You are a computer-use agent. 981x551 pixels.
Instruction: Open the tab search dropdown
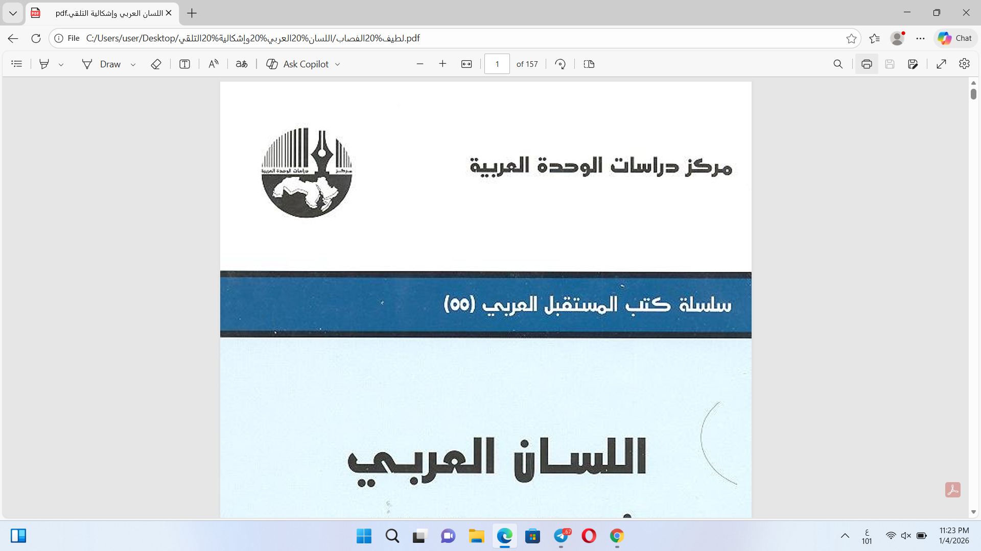coord(13,13)
